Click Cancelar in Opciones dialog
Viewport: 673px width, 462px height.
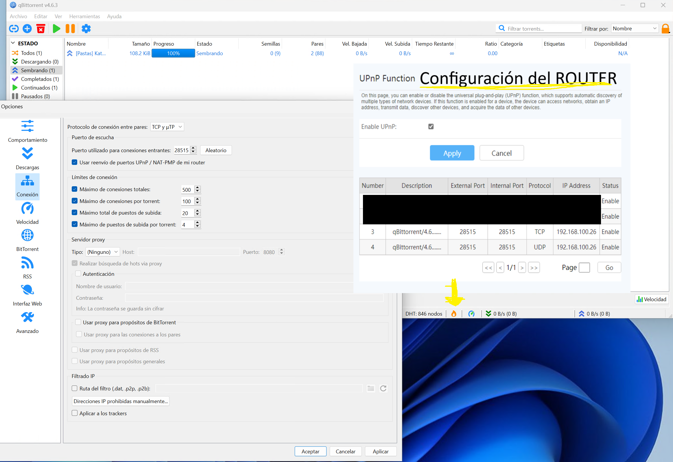pyautogui.click(x=345, y=451)
